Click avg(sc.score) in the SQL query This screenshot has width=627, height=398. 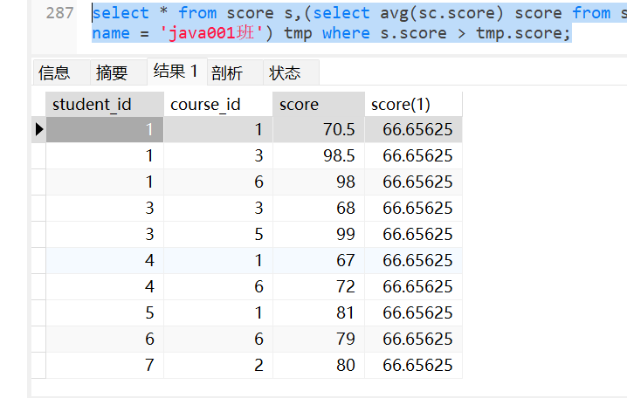[442, 13]
